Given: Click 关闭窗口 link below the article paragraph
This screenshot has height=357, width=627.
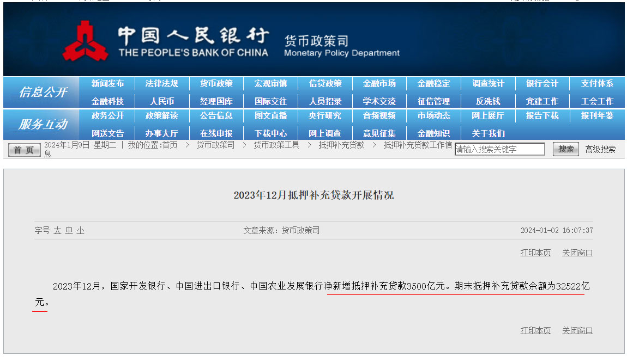Looking at the screenshot, I should coord(577,330).
